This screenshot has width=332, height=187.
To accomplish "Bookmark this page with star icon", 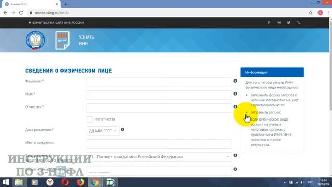I will pos(310,12).
